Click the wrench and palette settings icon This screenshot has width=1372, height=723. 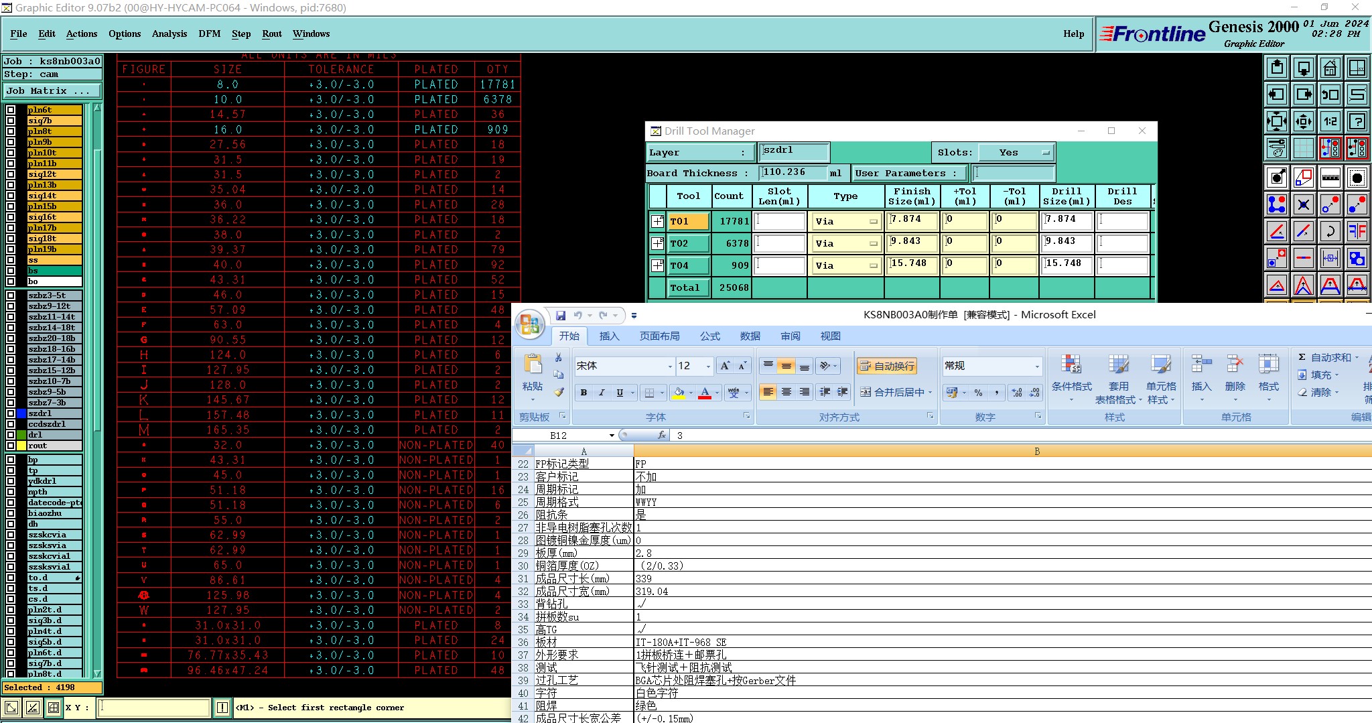[x=1277, y=148]
